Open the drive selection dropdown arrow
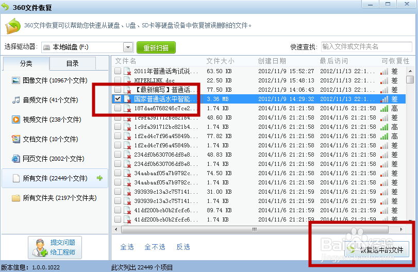 click(x=128, y=47)
